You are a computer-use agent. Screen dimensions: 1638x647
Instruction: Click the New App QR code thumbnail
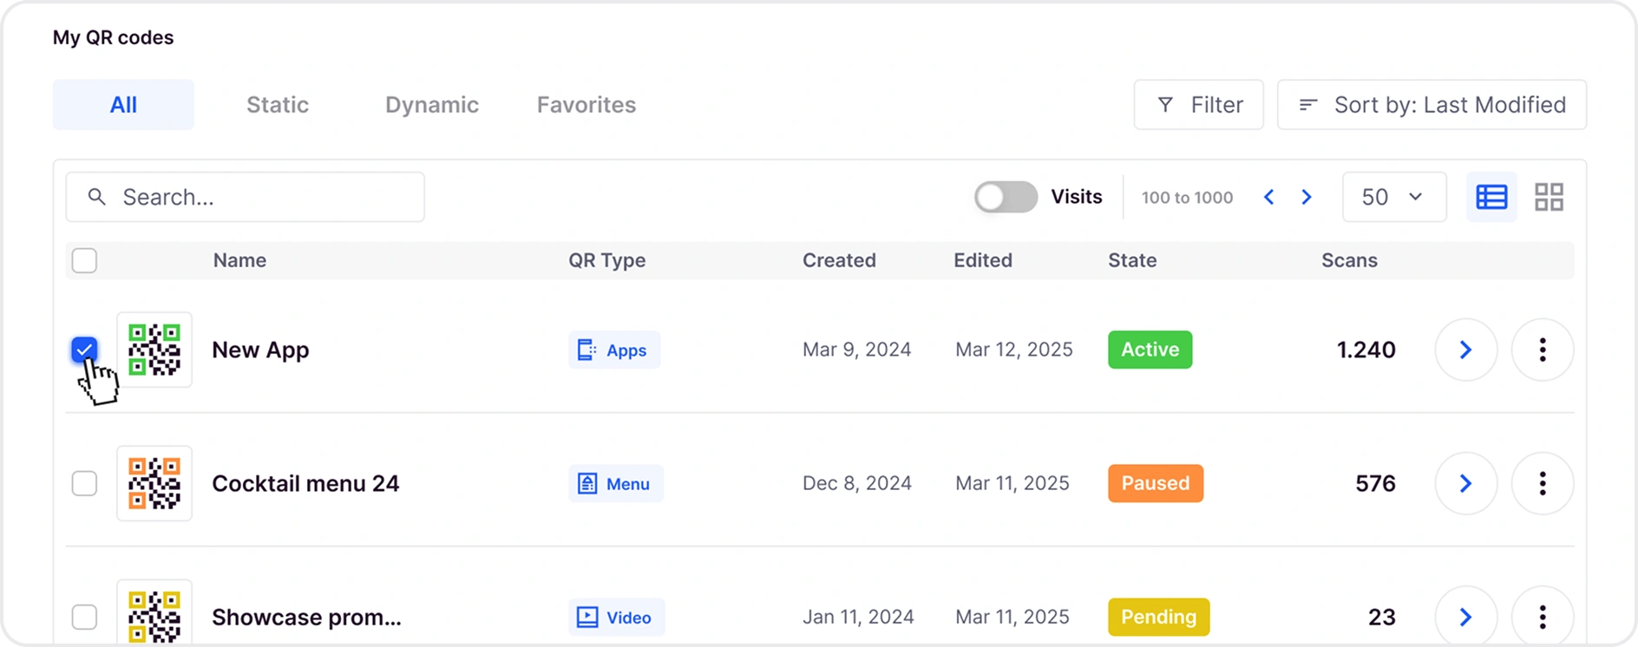click(x=154, y=350)
